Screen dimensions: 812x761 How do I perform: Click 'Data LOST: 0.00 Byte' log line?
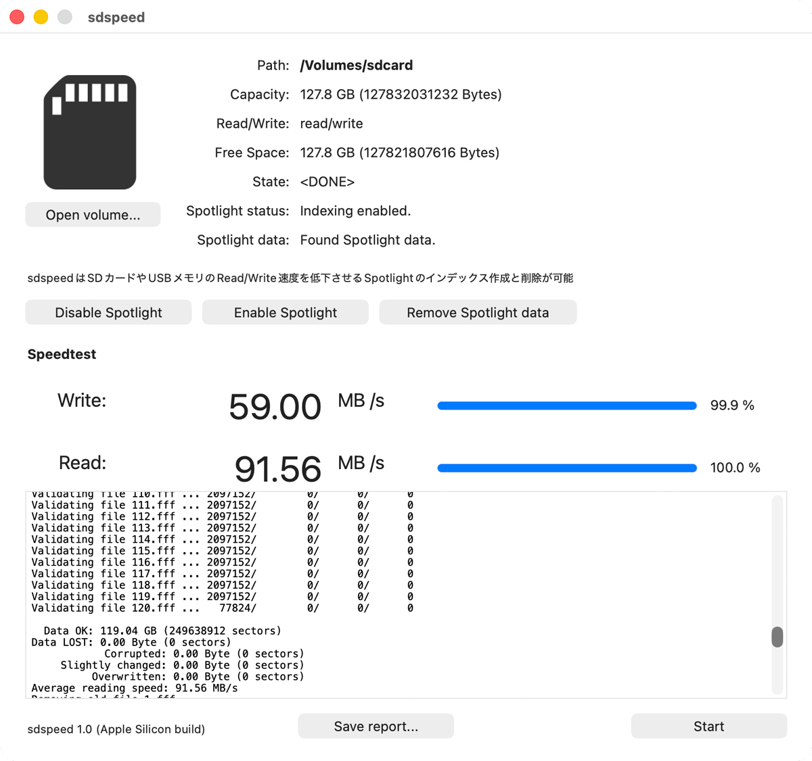[x=131, y=642]
